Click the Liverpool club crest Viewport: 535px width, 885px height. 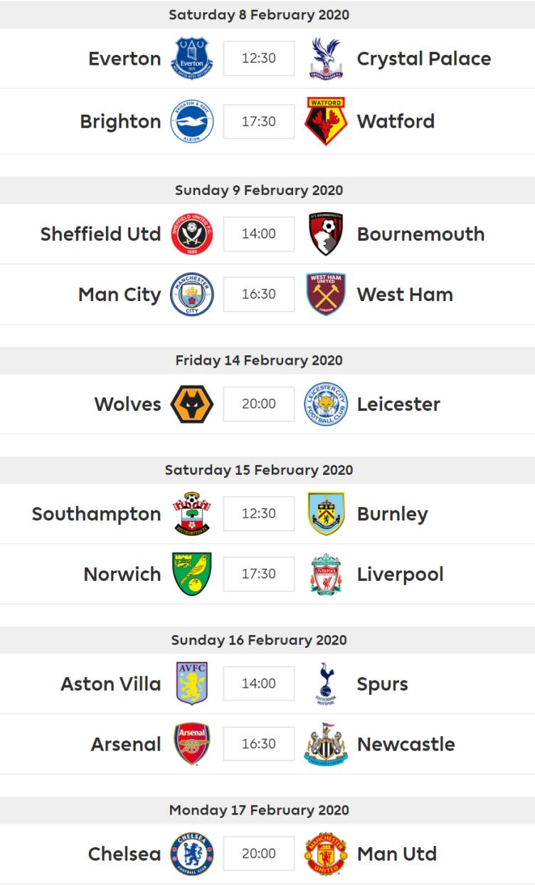326,574
